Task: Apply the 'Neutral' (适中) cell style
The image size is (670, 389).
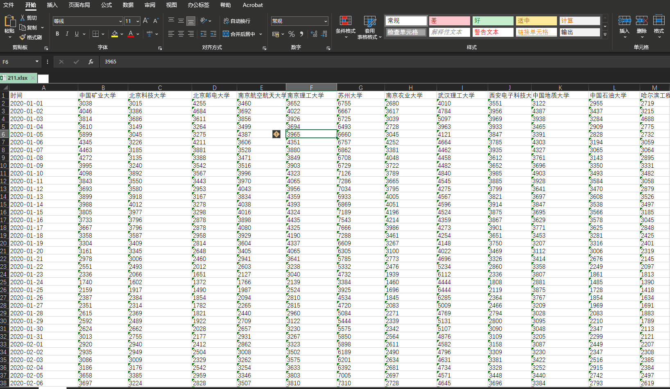Action: pyautogui.click(x=536, y=20)
